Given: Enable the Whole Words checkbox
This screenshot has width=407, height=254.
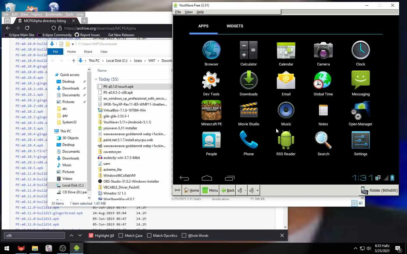Looking at the screenshot, I should pyautogui.click(x=184, y=235).
